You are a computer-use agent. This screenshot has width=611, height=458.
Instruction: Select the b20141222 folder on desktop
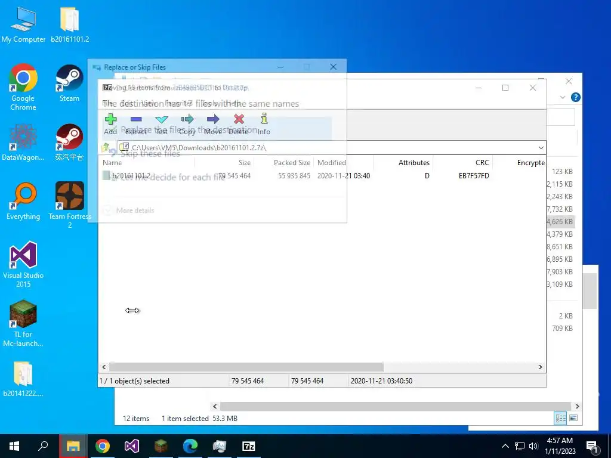[x=23, y=379]
